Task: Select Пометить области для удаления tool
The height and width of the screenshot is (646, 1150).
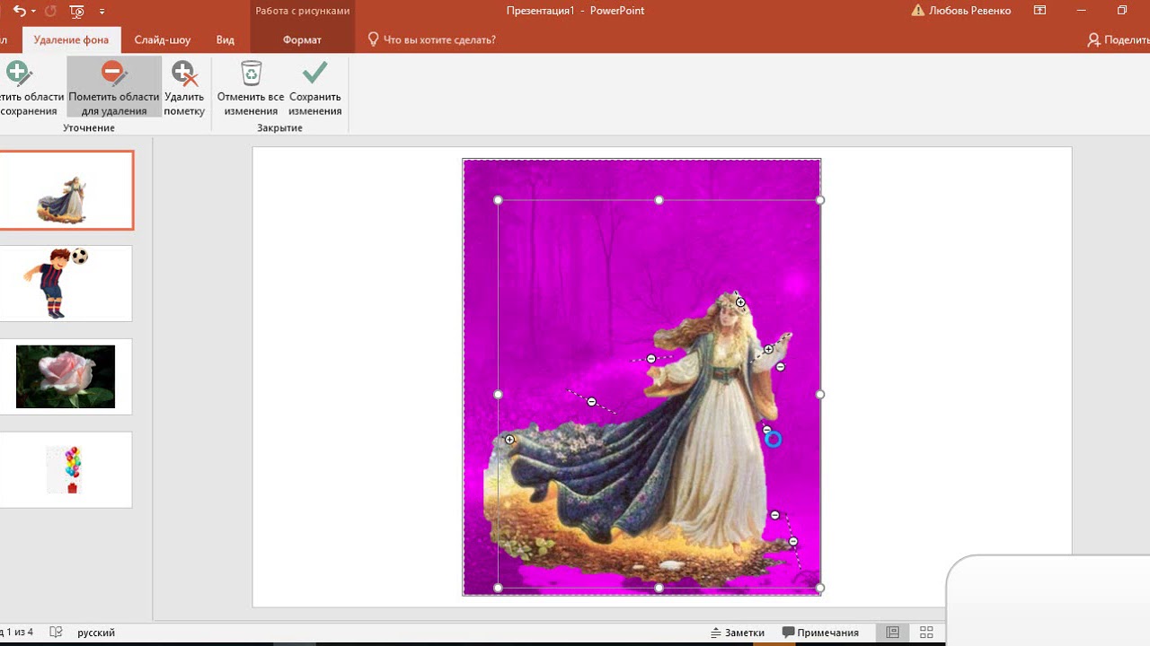Action: (x=113, y=87)
